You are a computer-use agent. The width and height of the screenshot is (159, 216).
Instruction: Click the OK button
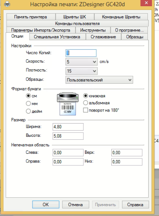tap(46, 204)
